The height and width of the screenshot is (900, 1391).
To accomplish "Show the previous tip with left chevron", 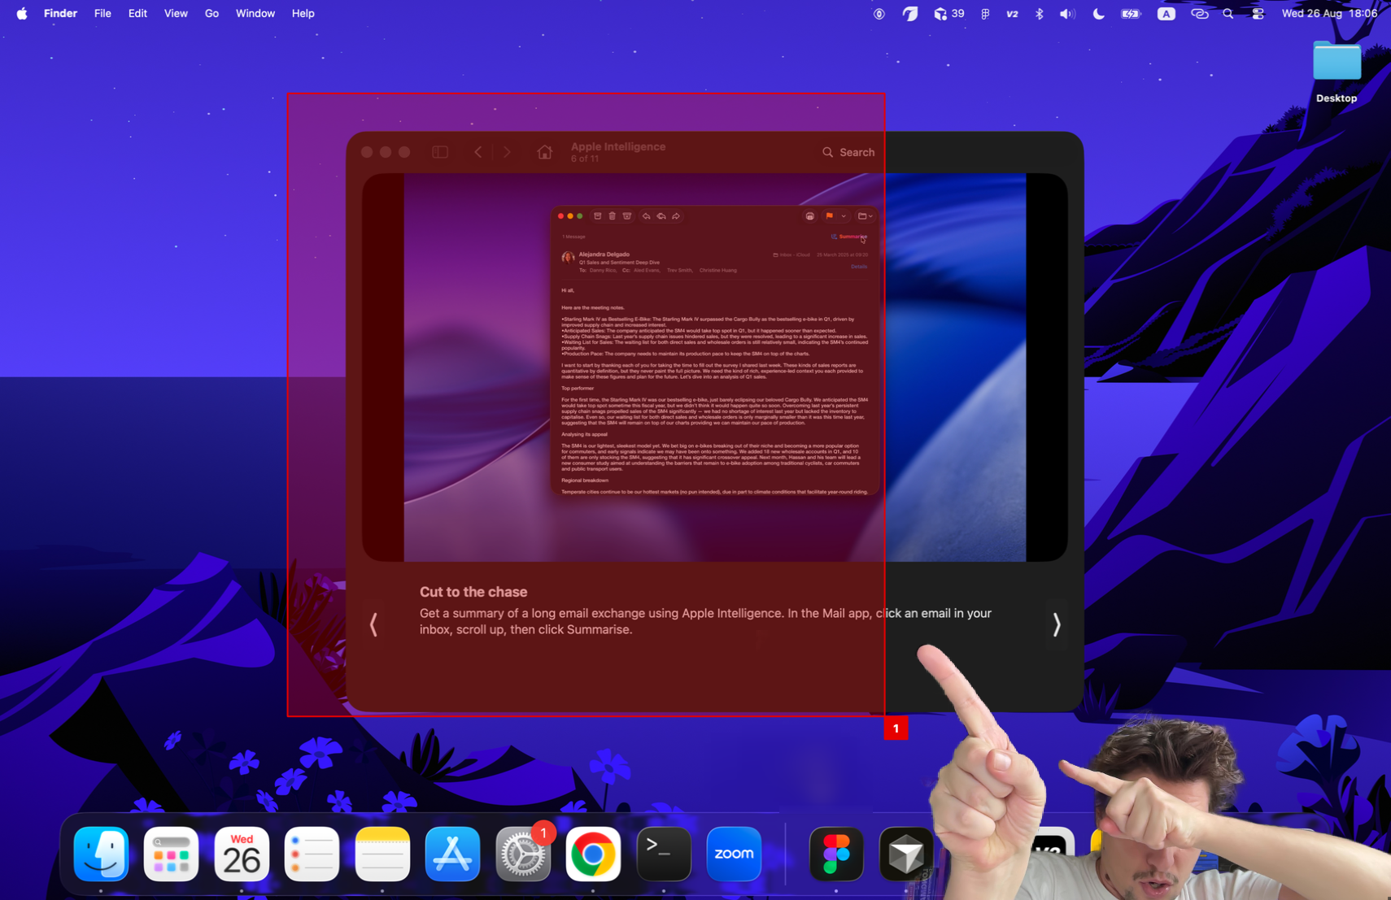I will pyautogui.click(x=373, y=624).
